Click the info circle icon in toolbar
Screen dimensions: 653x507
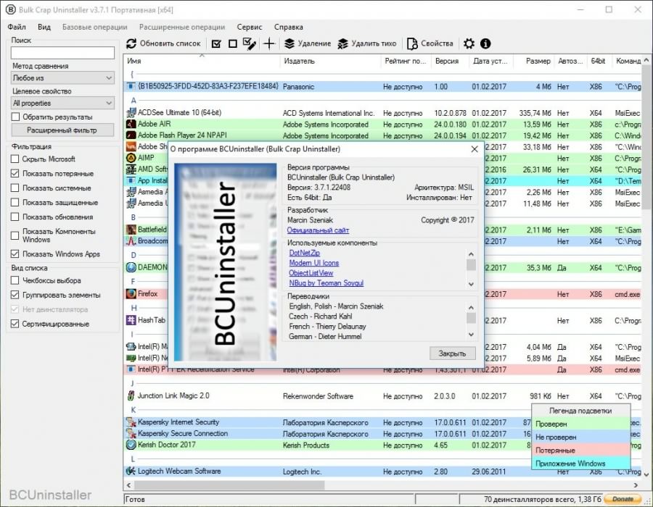click(485, 43)
